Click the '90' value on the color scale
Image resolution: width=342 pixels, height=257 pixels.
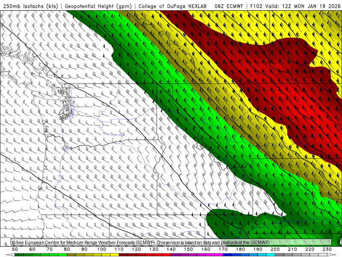point(84,249)
